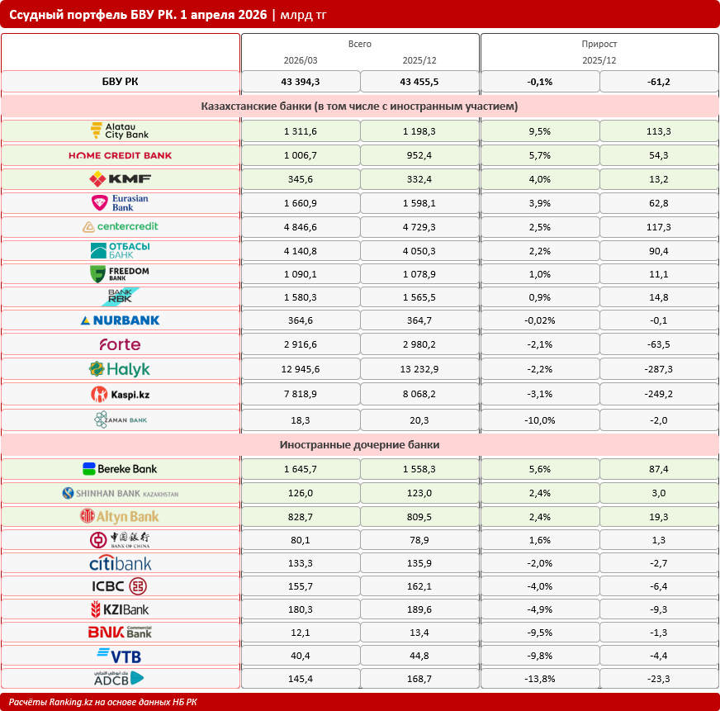Click the '2026/03' column header
720x711 pixels.
tap(301, 60)
